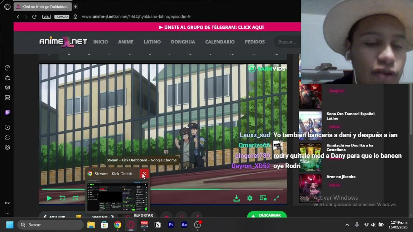The height and width of the screenshot is (232, 413).
Task: Expand system tray hidden icons chevron
Action: tap(347, 225)
